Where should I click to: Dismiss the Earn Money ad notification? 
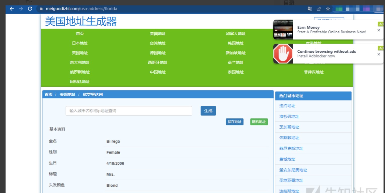point(379,30)
